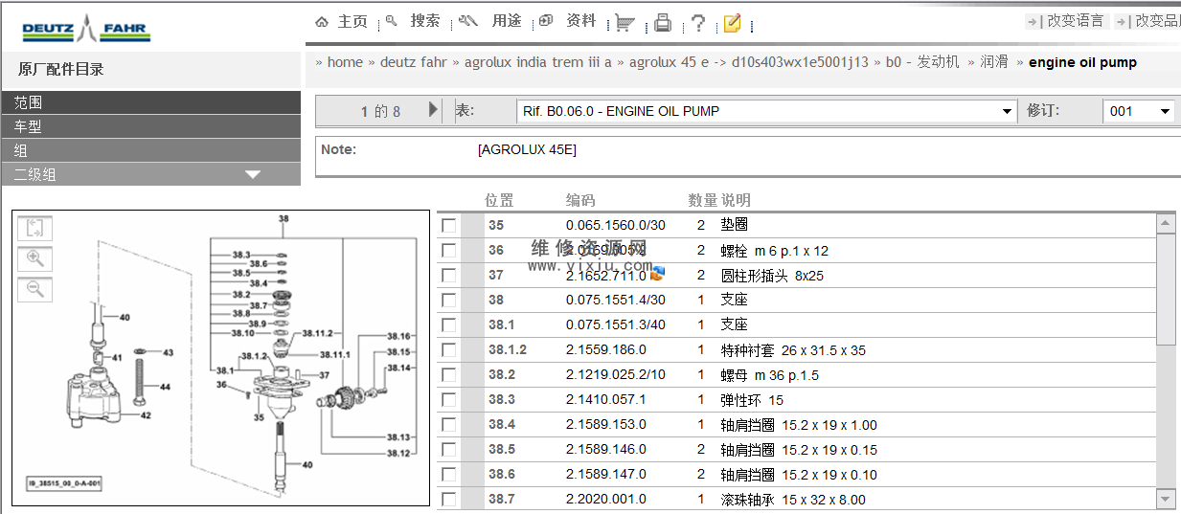Tick checkbox for position 38.4 轴肩挡圈
The image size is (1181, 514).
click(448, 424)
